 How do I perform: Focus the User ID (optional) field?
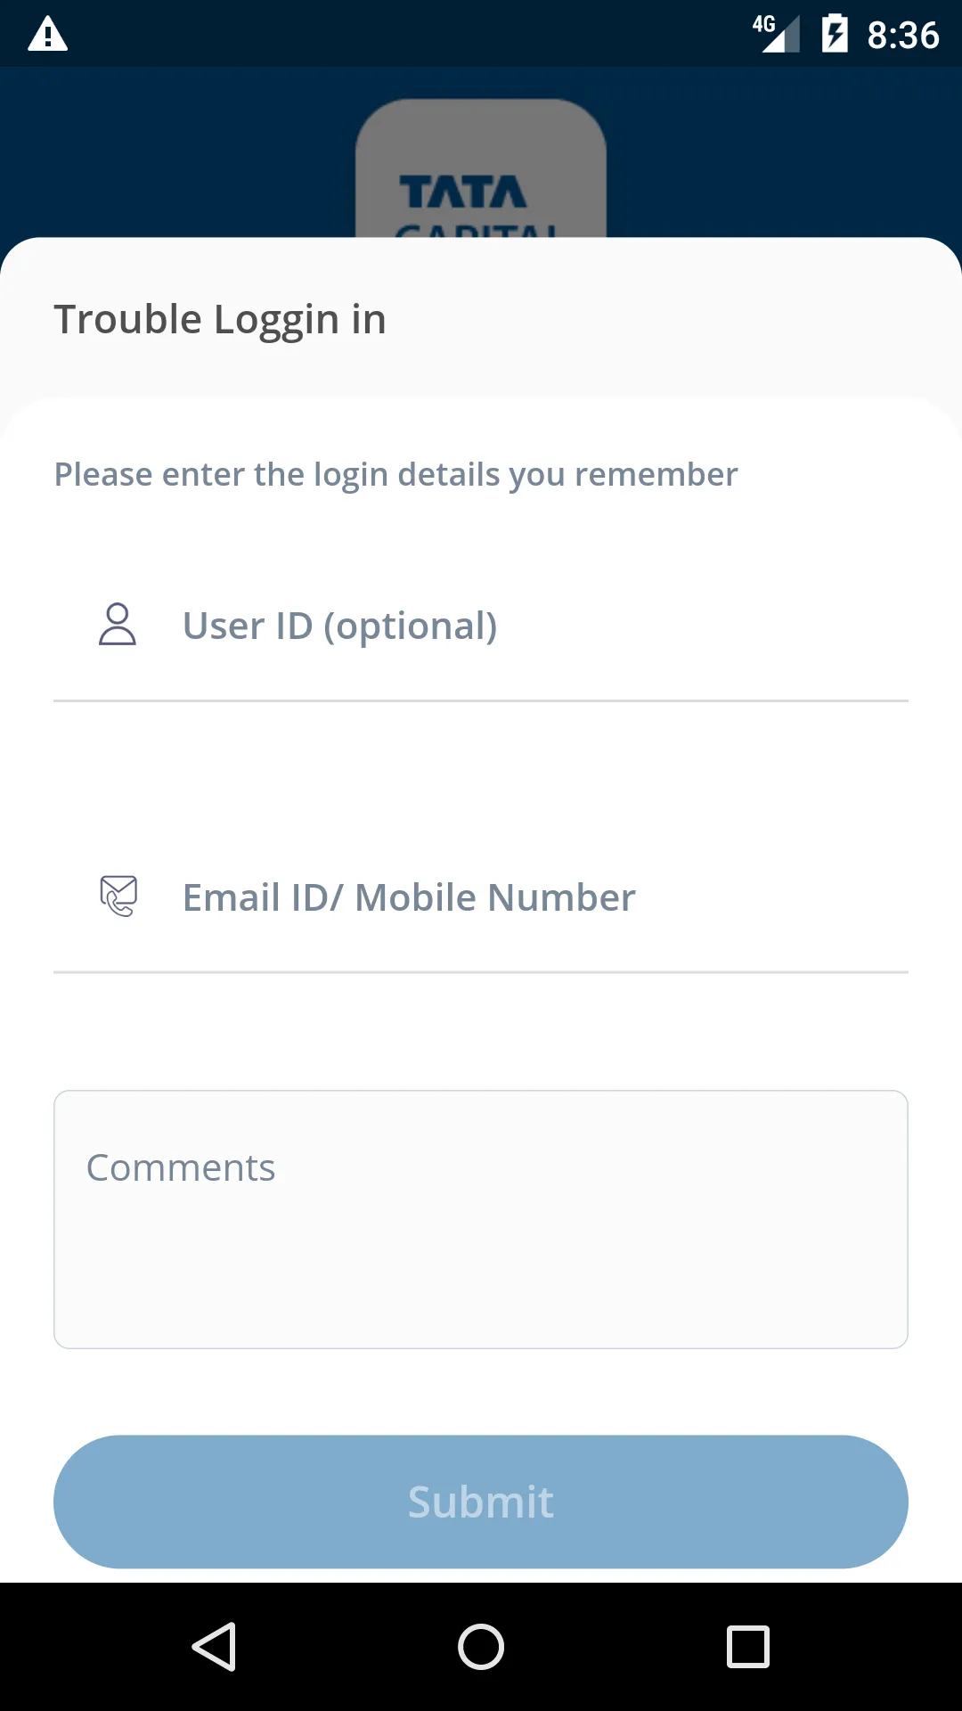pyautogui.click(x=534, y=626)
